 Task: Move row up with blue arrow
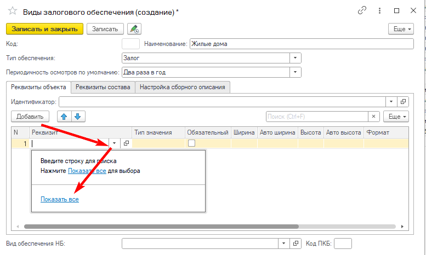click(64, 117)
